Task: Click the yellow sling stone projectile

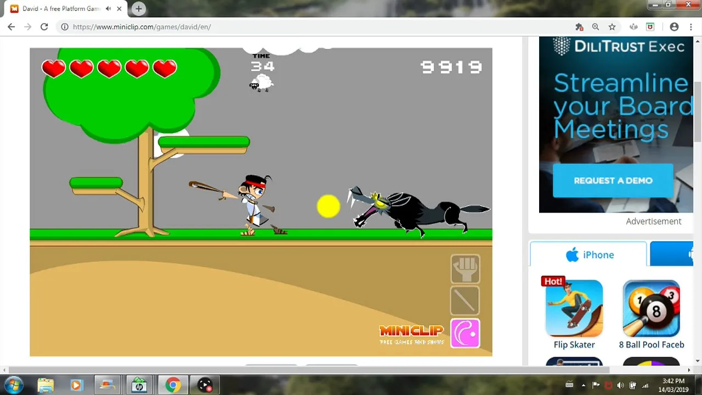Action: tap(329, 206)
